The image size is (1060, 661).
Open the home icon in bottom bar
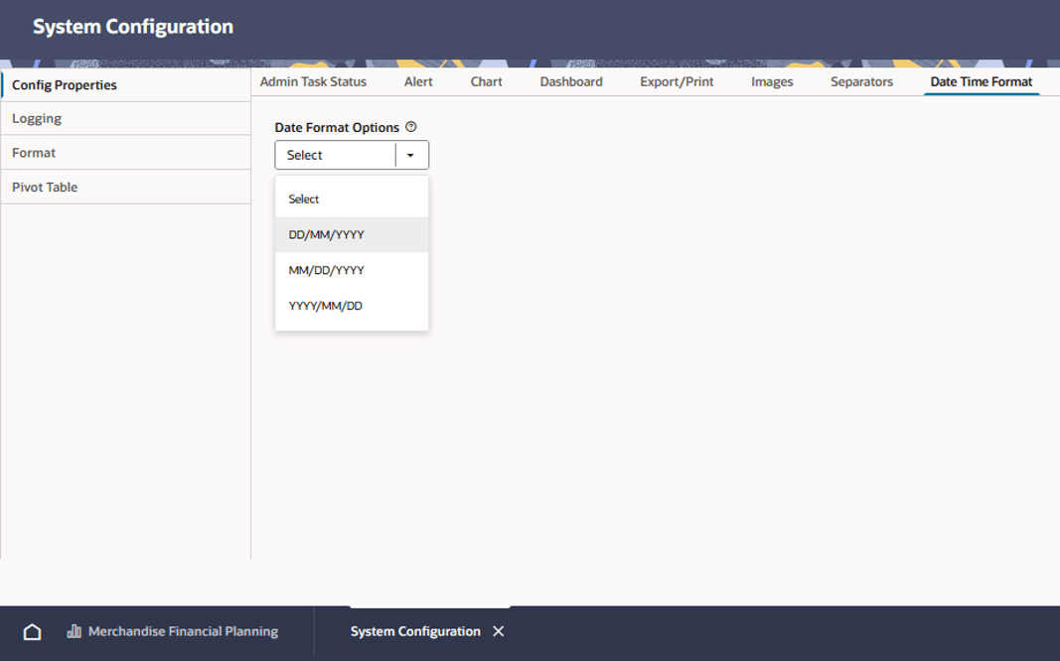pyautogui.click(x=32, y=632)
